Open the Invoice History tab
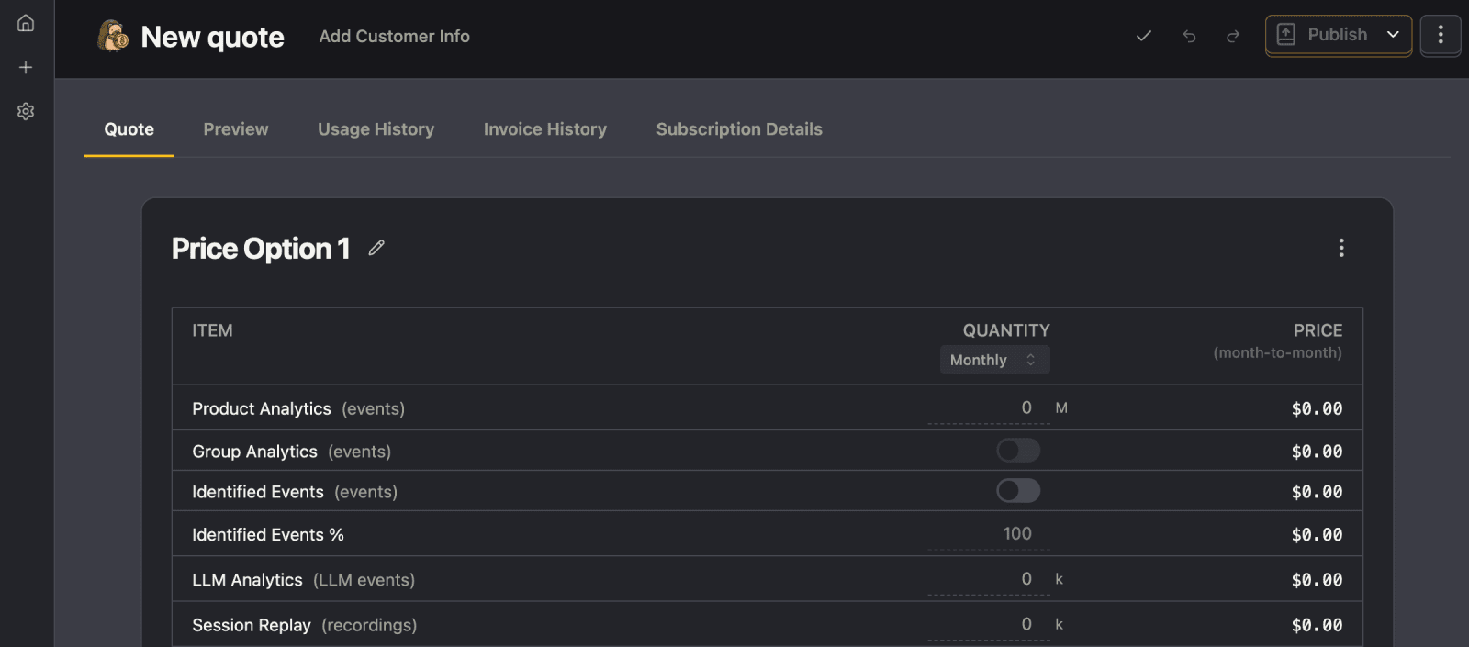The width and height of the screenshot is (1469, 647). click(x=545, y=129)
